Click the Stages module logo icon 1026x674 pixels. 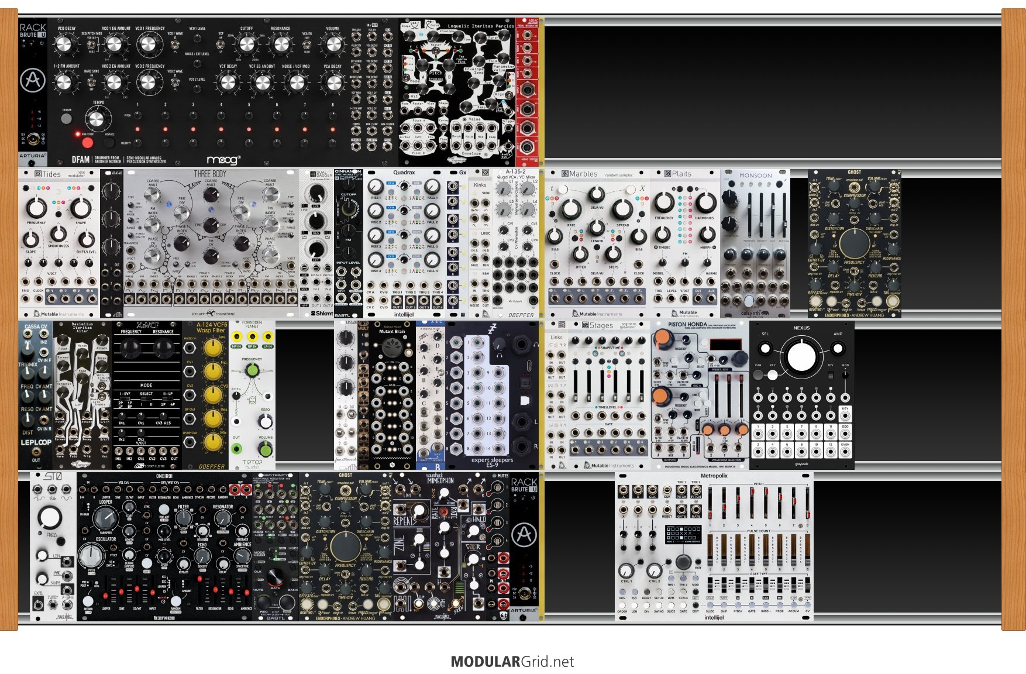pyautogui.click(x=585, y=325)
